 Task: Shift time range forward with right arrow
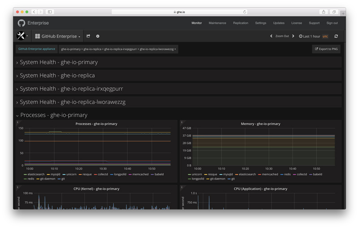point(293,36)
